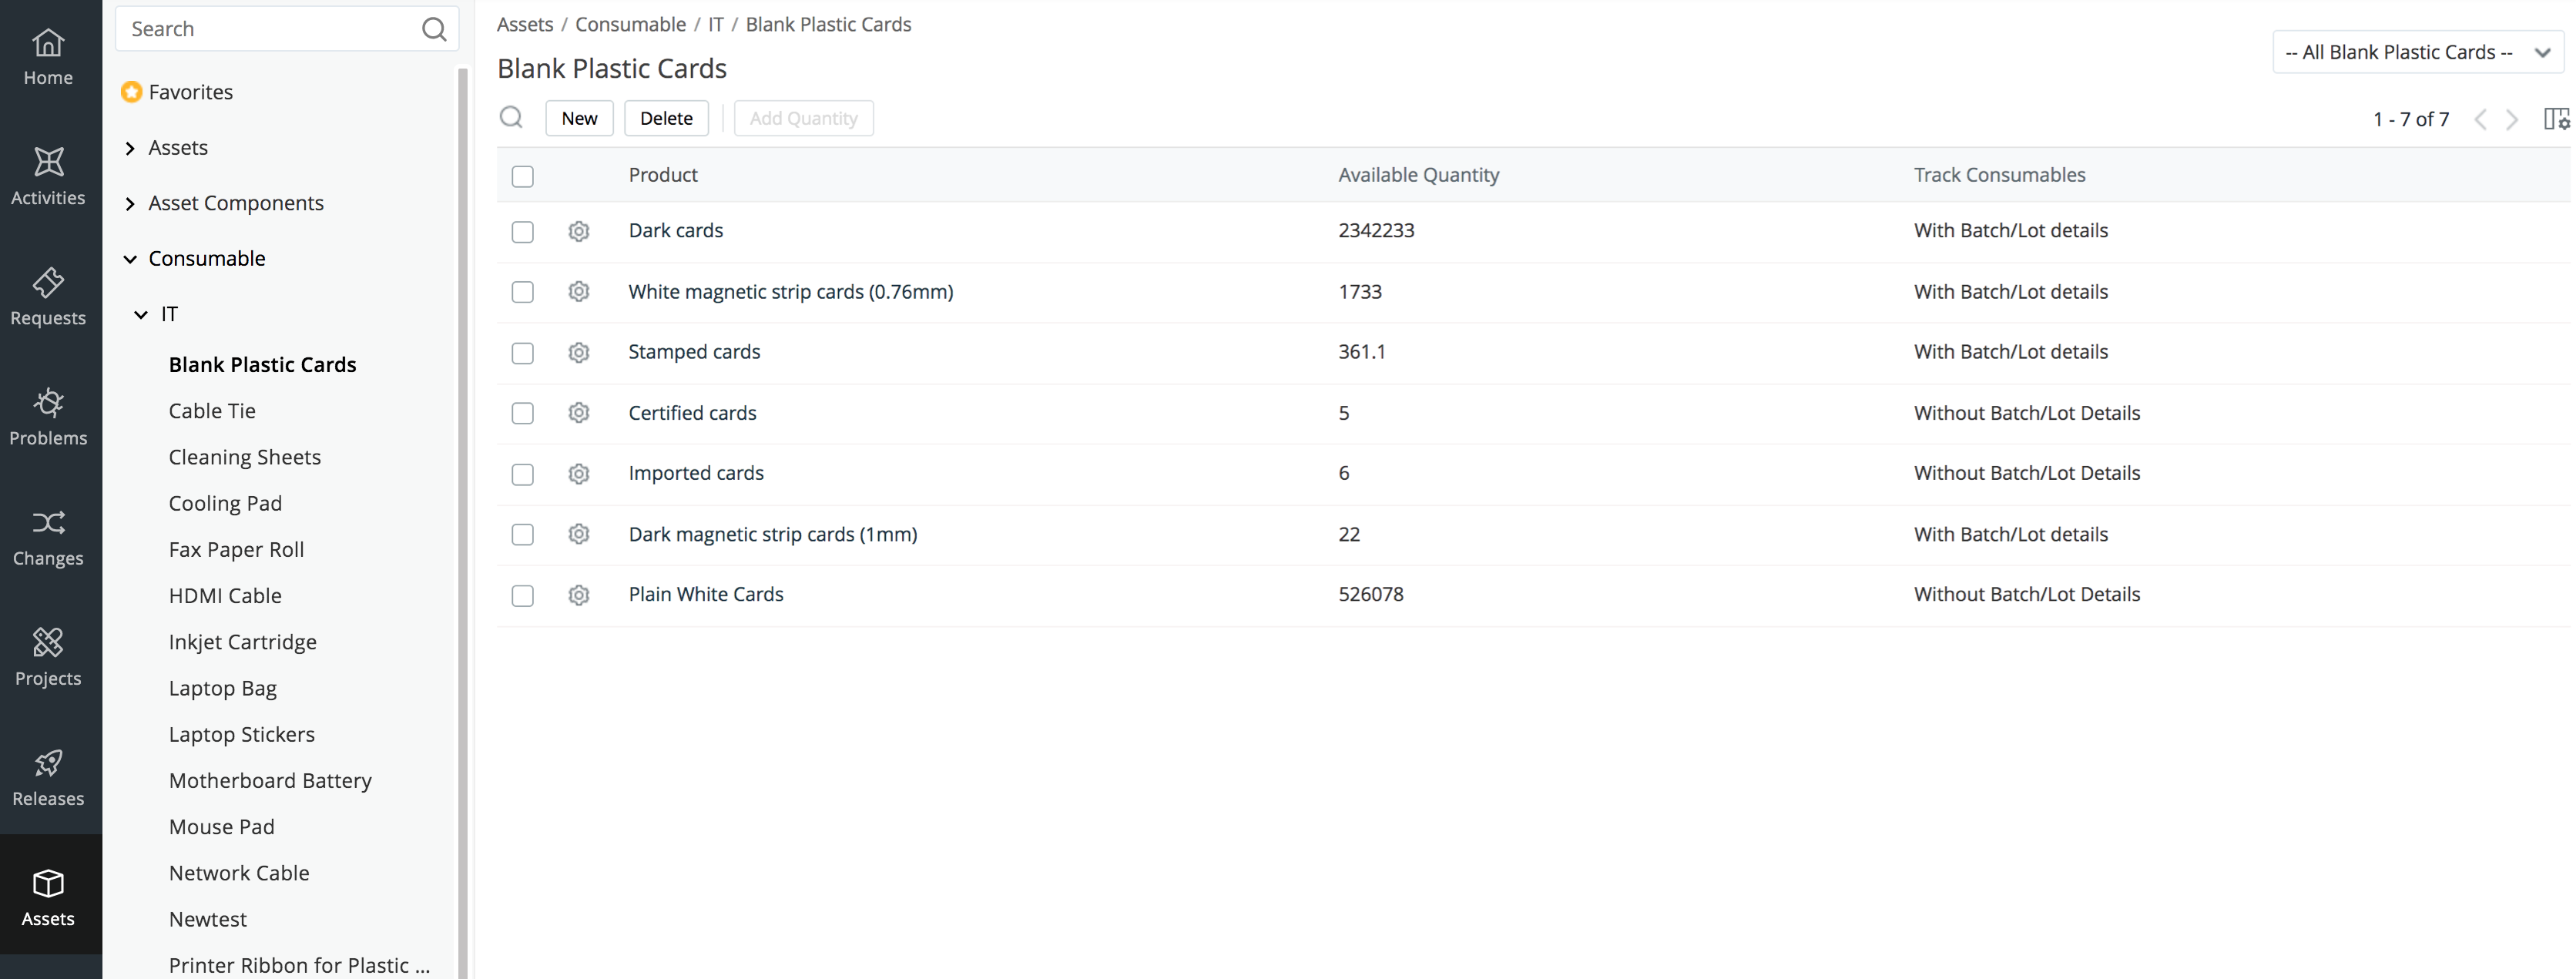Select Cable Tie in the sidebar
Viewport: 2576px width, 979px height.
click(x=212, y=411)
